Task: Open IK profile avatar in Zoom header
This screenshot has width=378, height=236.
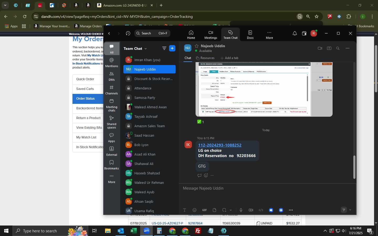Action: (314, 33)
